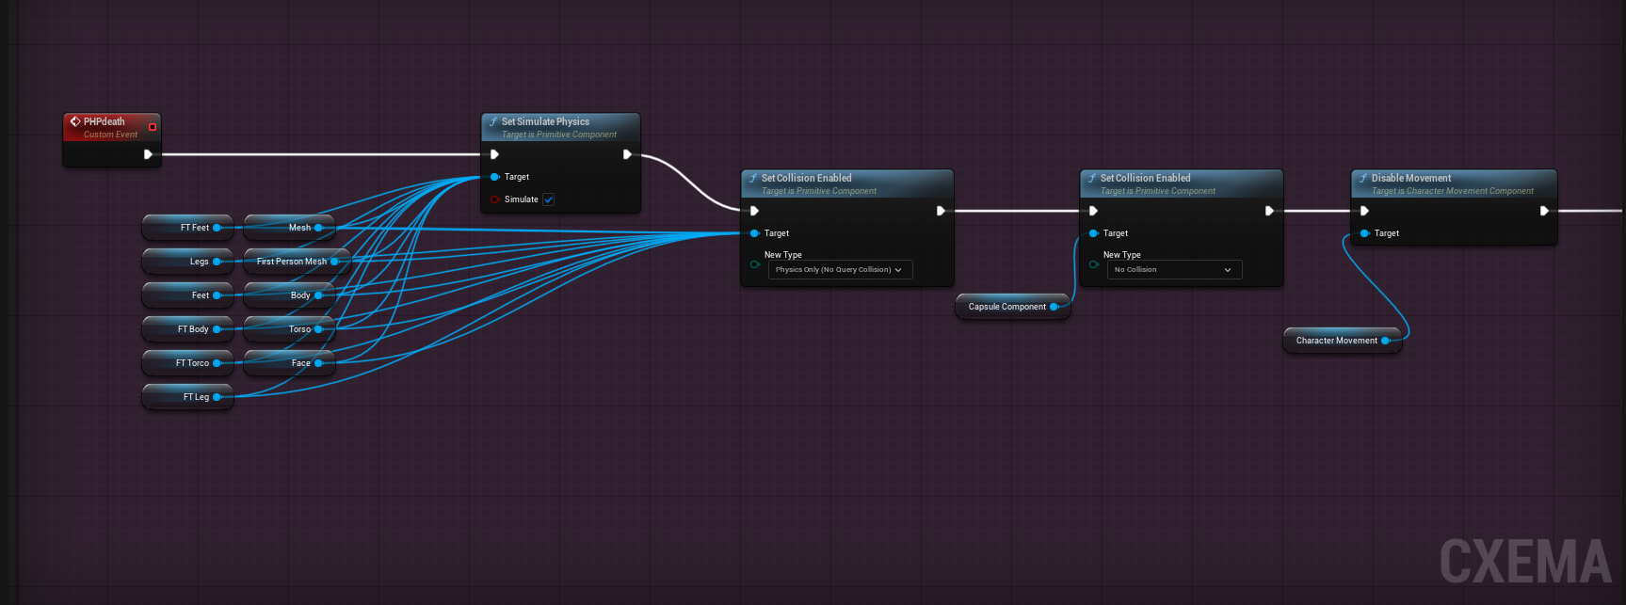Click Set Simulate Physics exec input pin

tap(494, 154)
